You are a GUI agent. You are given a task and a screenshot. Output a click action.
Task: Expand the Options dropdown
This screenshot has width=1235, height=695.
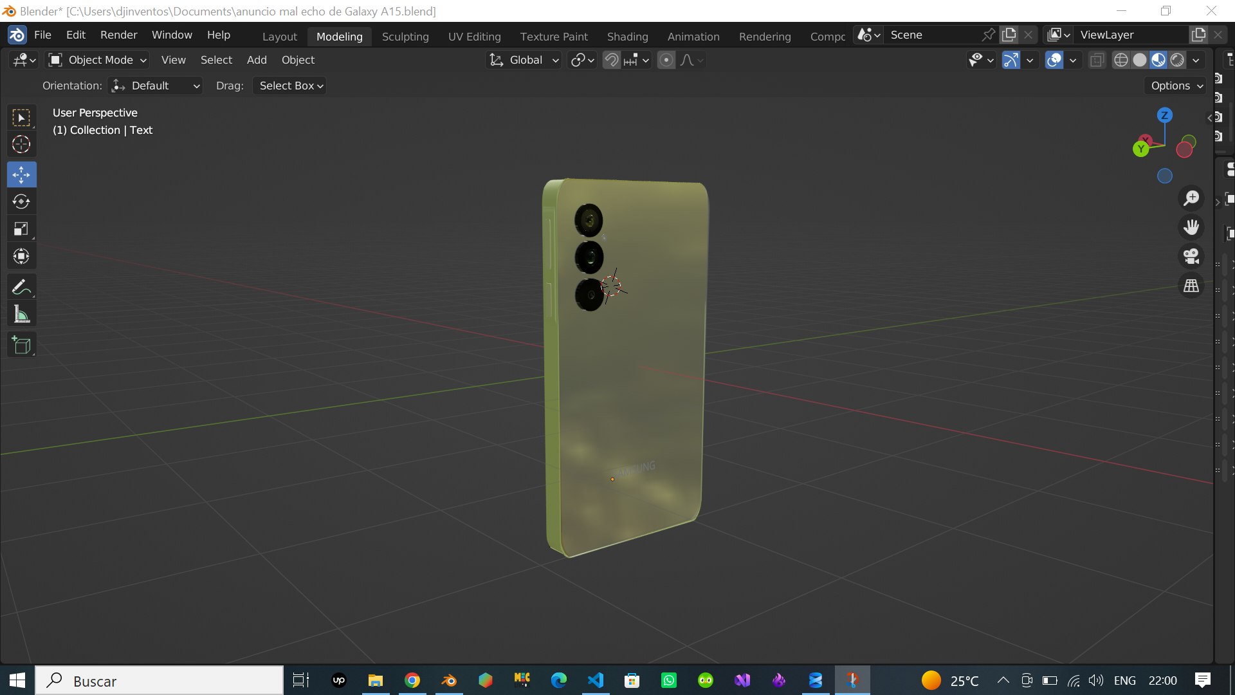coord(1176,86)
